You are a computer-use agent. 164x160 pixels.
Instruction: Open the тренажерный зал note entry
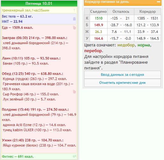[x=26, y=10]
